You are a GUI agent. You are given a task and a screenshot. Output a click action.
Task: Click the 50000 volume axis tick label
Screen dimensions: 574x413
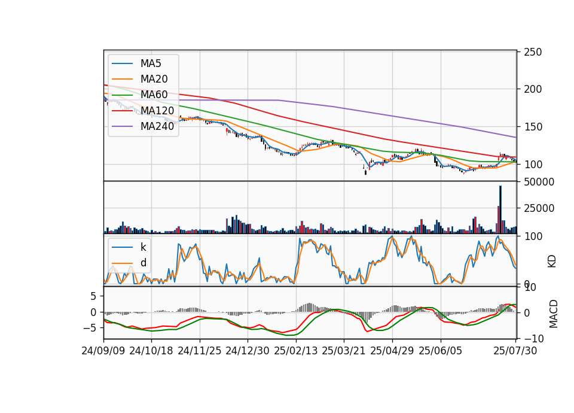point(539,182)
